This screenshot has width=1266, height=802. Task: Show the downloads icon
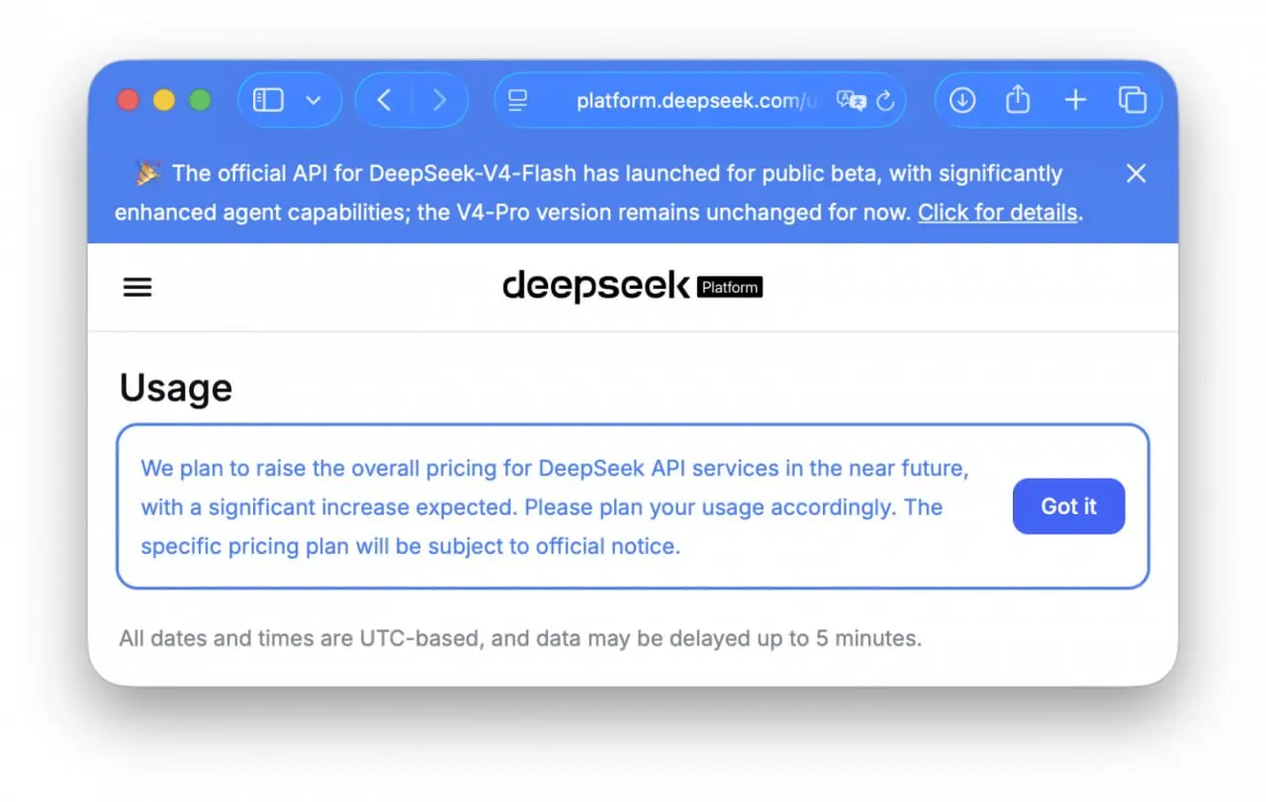pyautogui.click(x=962, y=100)
